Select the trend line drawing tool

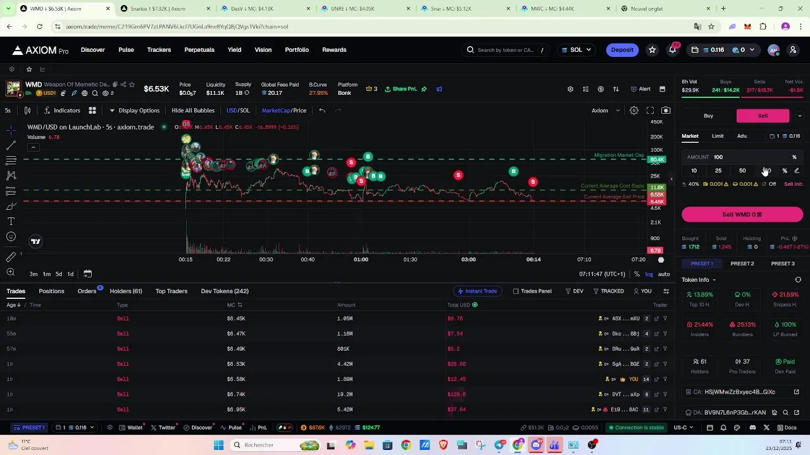(x=11, y=145)
